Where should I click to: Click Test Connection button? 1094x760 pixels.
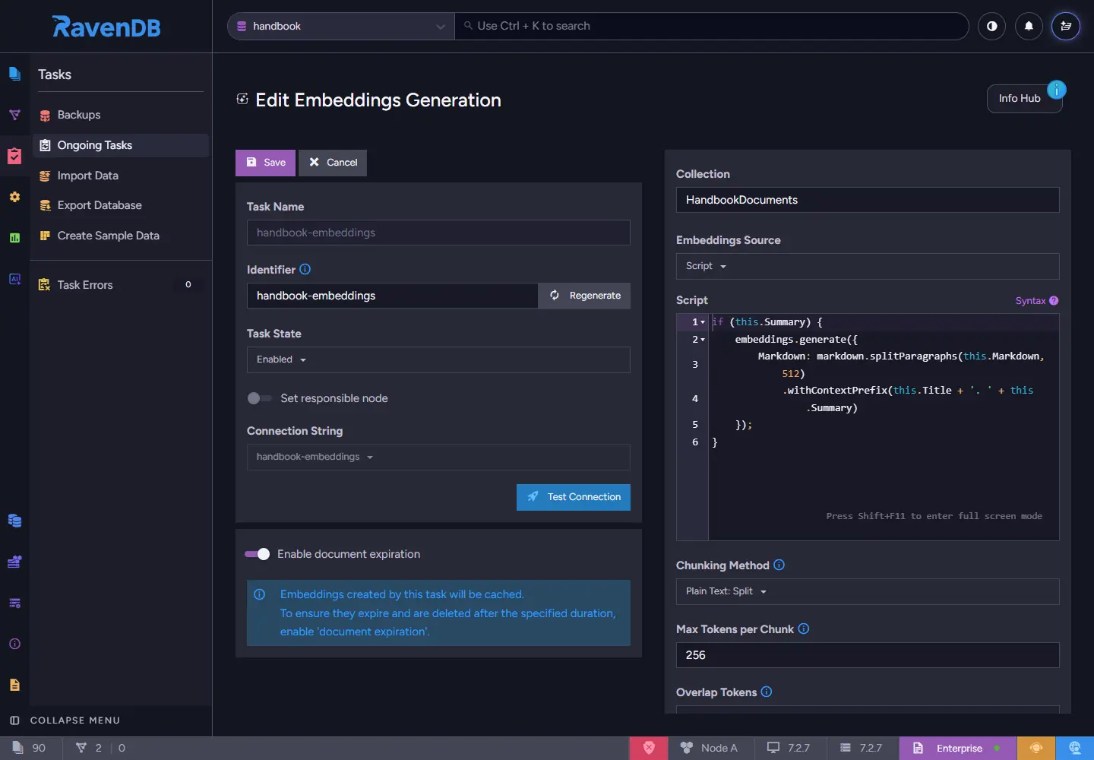pyautogui.click(x=574, y=497)
